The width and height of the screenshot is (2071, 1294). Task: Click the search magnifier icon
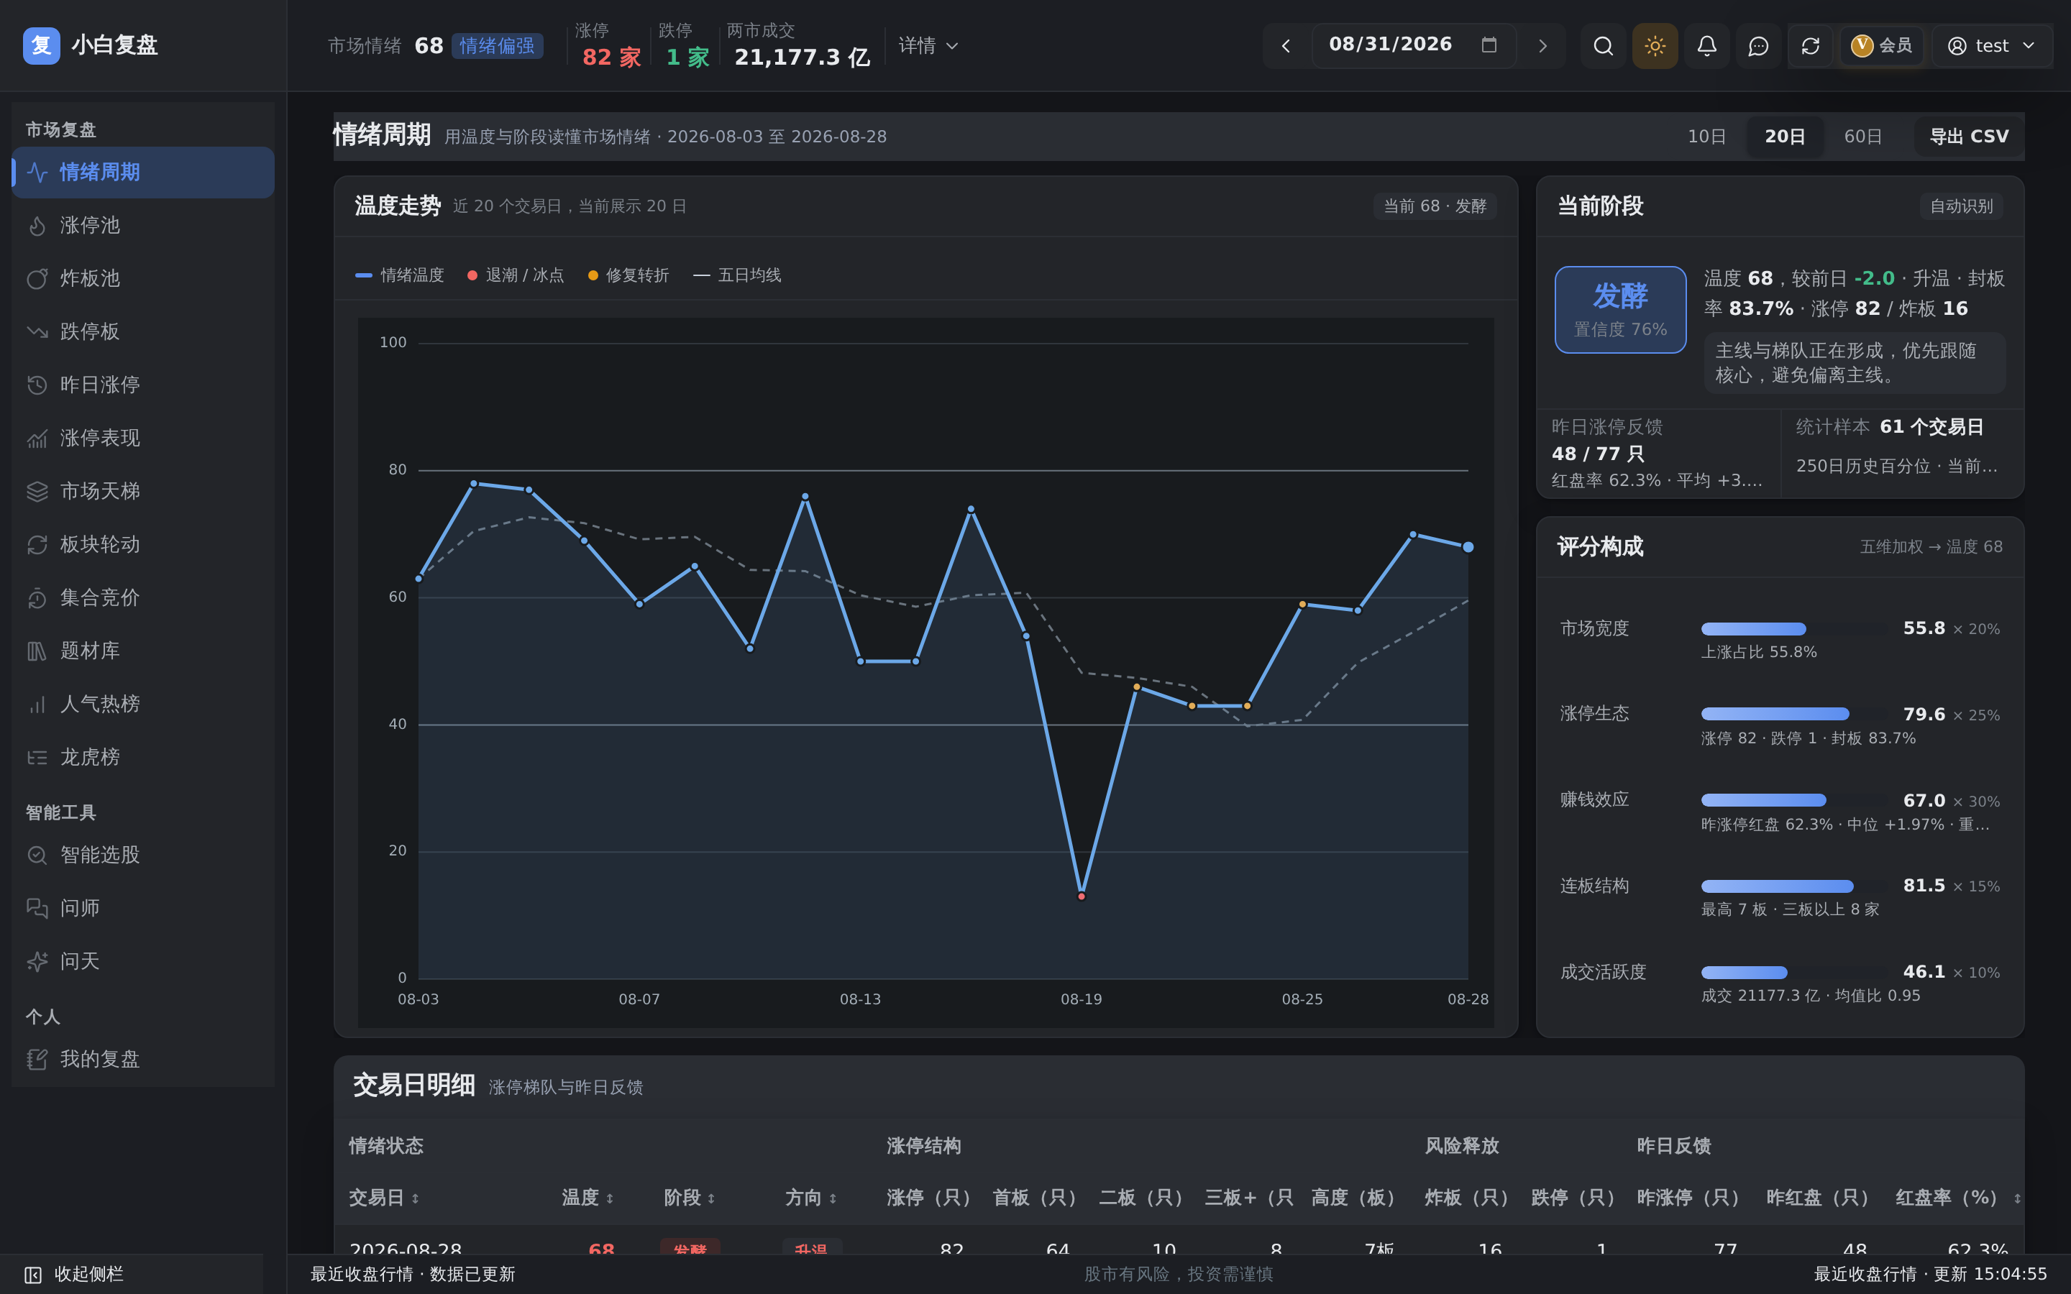pos(1603,45)
